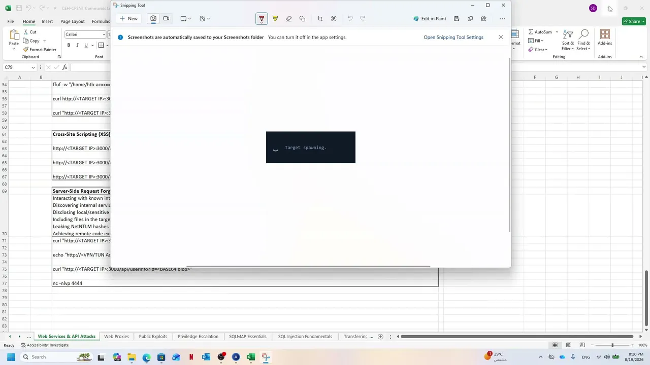Open Snipping Tool See more menu

(x=502, y=19)
